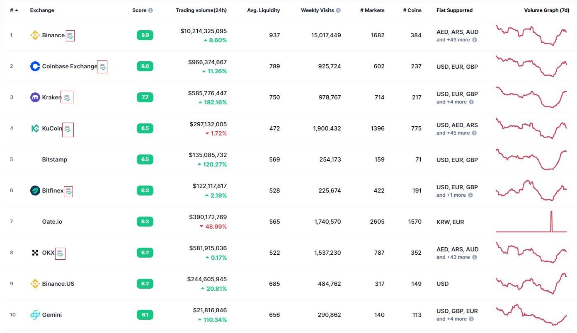This screenshot has height=333, width=577.
Task: Sort table by Score column header
Action: coord(139,10)
